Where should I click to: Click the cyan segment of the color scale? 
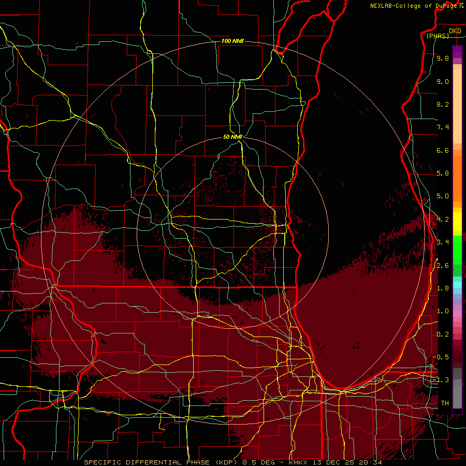pyautogui.click(x=457, y=285)
